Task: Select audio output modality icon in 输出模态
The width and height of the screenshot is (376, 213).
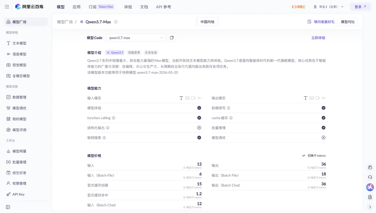Action: click(x=323, y=98)
